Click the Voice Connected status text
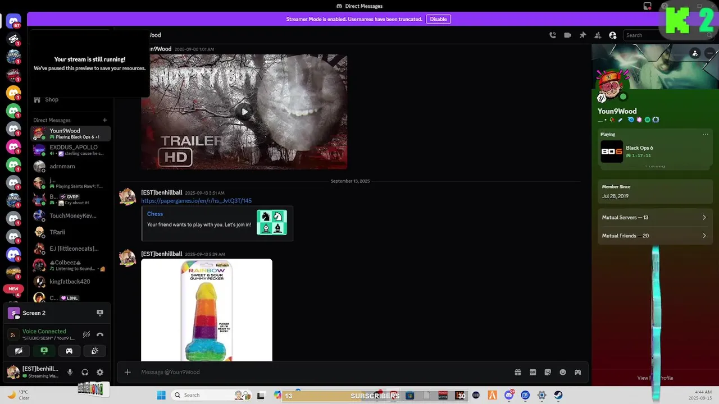719x404 pixels. coord(44,331)
